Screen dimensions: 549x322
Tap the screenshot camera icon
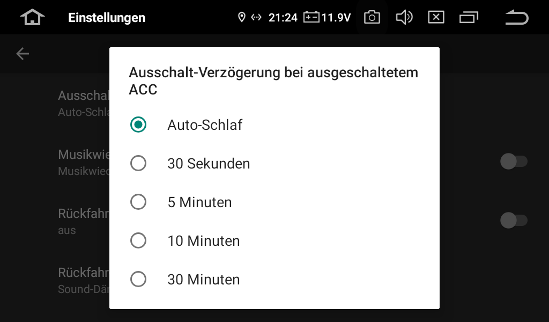point(372,17)
